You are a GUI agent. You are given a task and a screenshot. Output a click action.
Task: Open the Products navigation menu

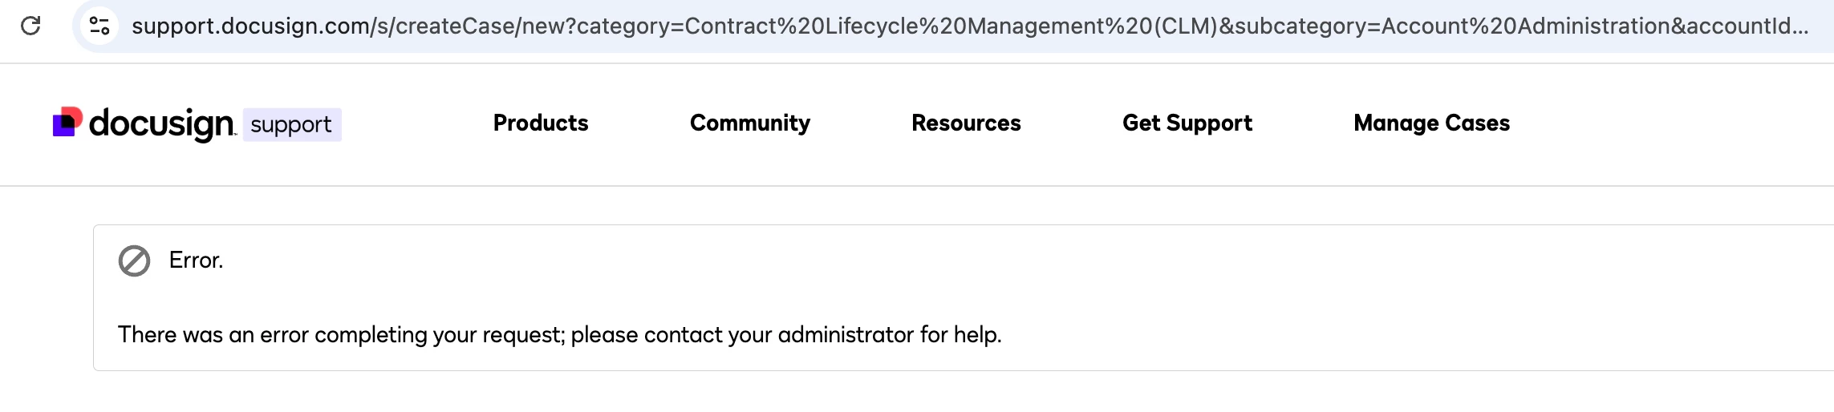pyautogui.click(x=541, y=123)
